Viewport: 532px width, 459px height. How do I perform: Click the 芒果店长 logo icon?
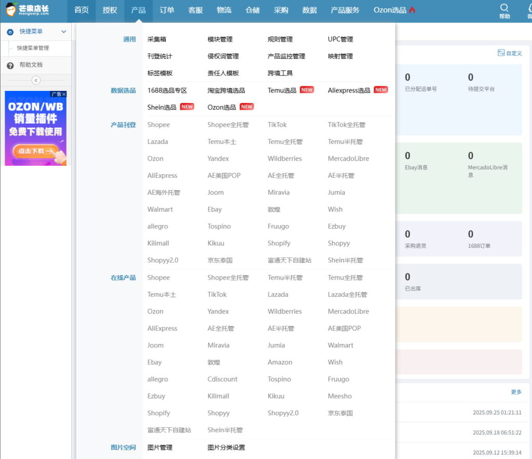tap(11, 9)
